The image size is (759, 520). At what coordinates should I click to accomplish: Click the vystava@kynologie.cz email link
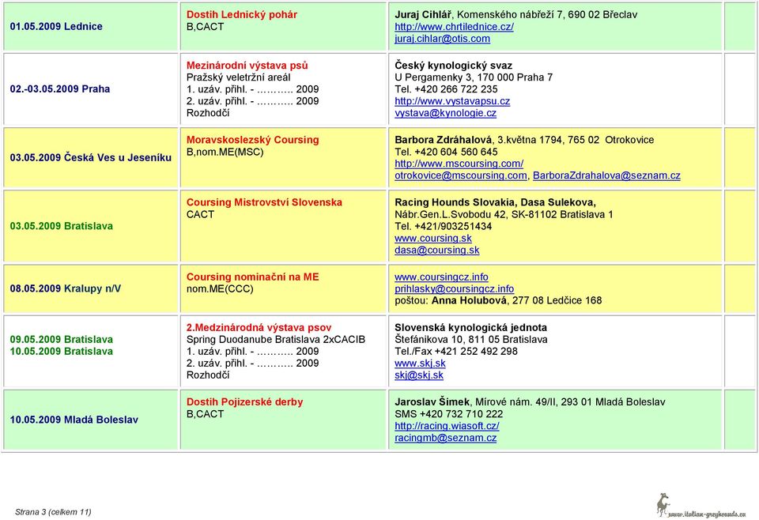(445, 113)
